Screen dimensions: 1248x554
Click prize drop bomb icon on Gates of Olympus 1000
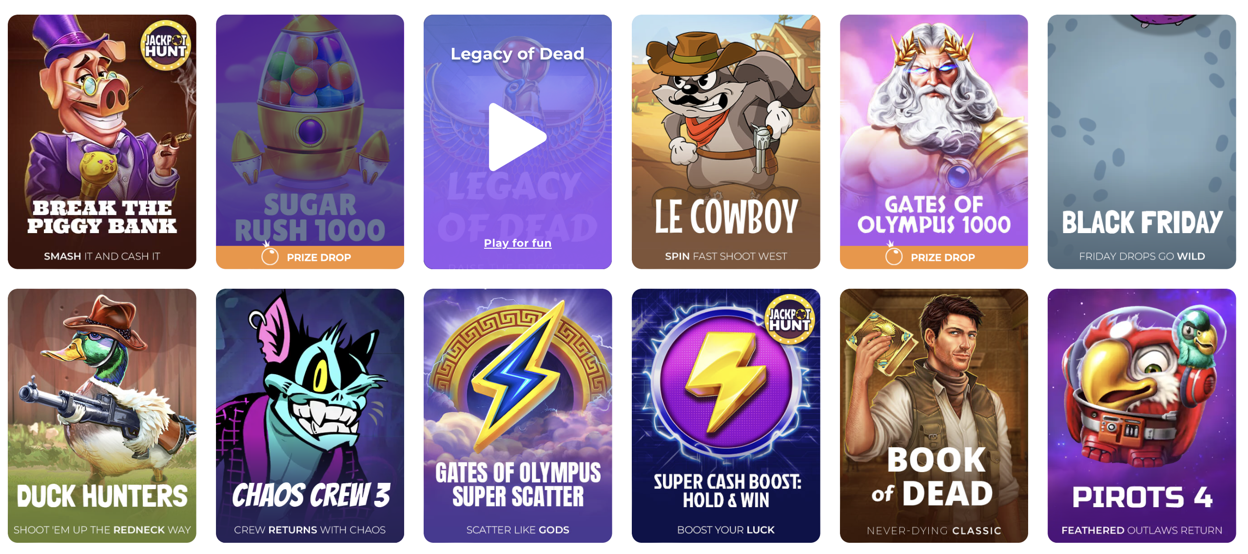tap(894, 255)
